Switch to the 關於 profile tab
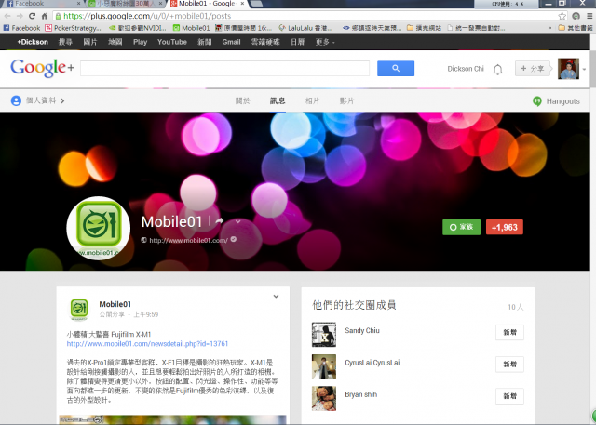The height and width of the screenshot is (425, 596). 242,100
